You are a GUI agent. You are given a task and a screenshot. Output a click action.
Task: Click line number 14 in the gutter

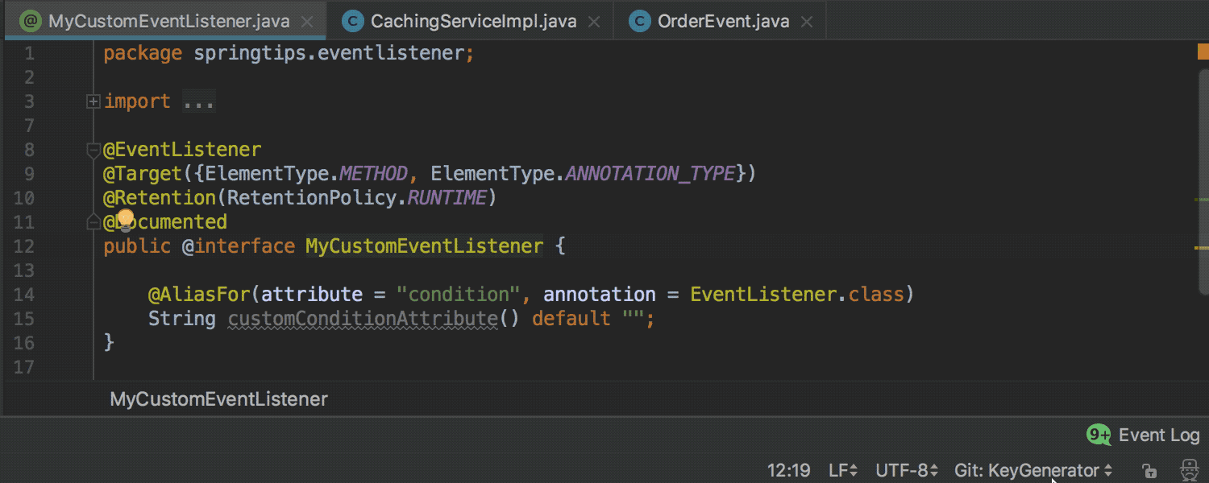(x=24, y=294)
